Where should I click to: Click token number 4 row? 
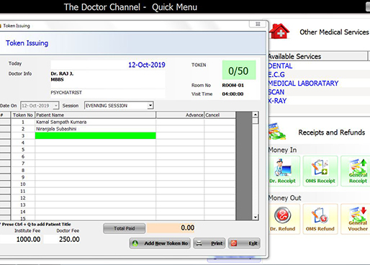(x=23, y=143)
